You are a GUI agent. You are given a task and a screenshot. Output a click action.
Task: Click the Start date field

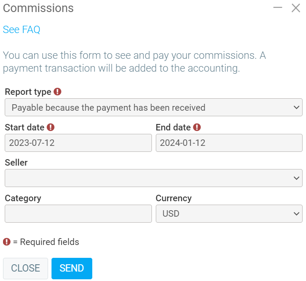coord(78,143)
